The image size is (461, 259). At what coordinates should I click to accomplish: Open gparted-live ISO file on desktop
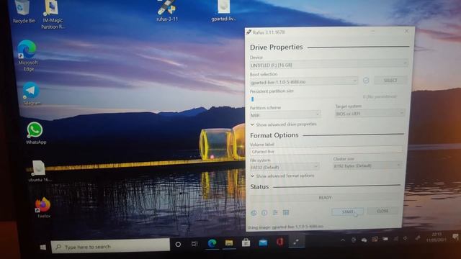click(224, 11)
